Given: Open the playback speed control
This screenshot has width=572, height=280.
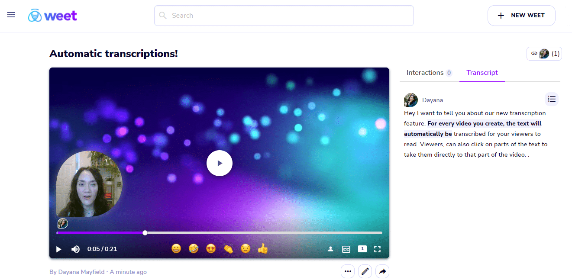Looking at the screenshot, I should pos(362,249).
